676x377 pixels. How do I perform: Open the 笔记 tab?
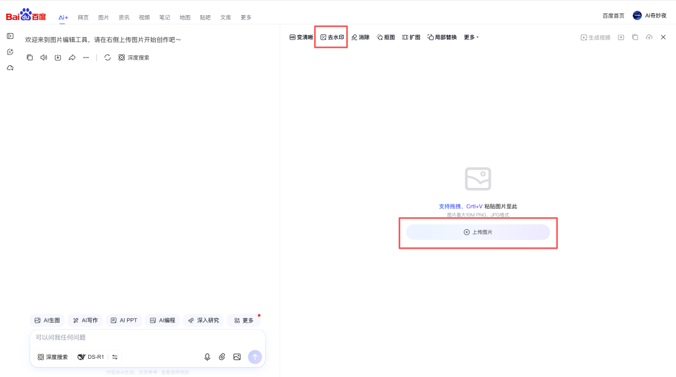[x=164, y=18]
